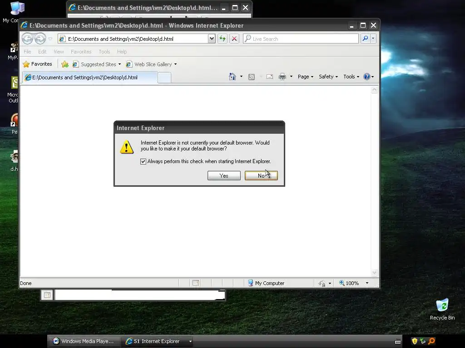
Task: Maximize the background Internet Explorer window
Action: [x=235, y=8]
